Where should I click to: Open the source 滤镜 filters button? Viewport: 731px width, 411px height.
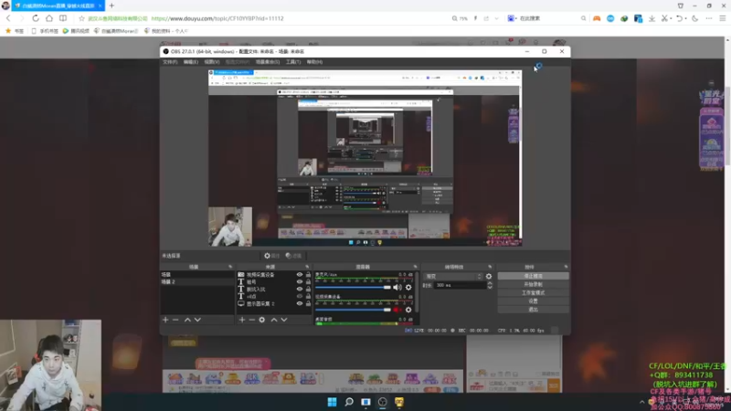pos(293,256)
